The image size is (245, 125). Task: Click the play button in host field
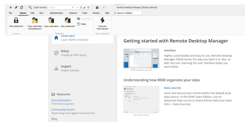[88, 7]
